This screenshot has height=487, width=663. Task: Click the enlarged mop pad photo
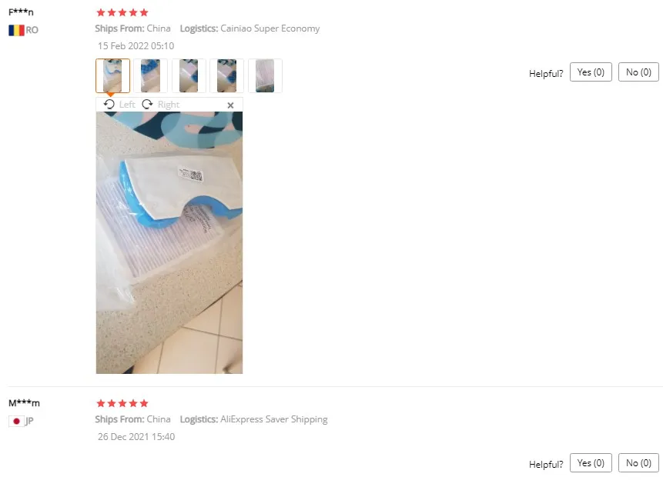tap(169, 242)
